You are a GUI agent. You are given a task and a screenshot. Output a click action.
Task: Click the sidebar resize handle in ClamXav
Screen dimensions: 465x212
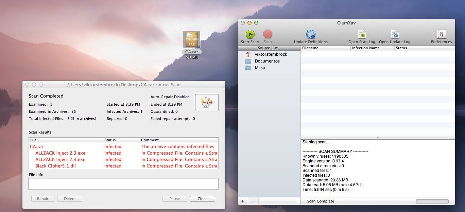(298, 201)
